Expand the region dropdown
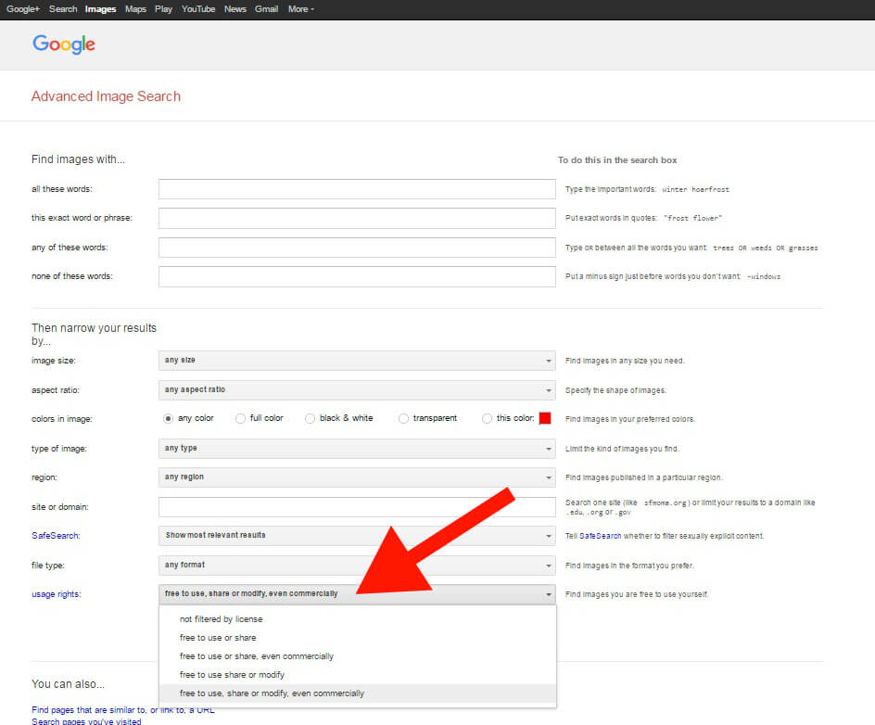 point(357,477)
